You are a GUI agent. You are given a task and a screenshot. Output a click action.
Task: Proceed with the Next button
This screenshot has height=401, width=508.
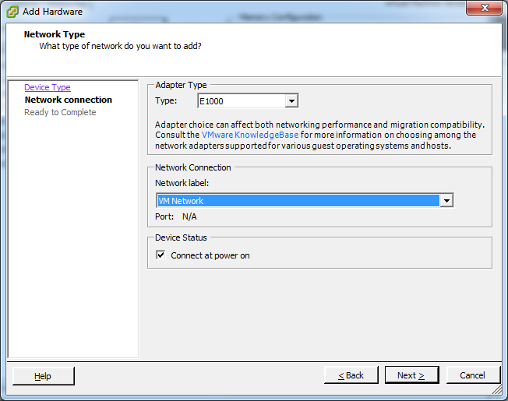click(x=412, y=375)
